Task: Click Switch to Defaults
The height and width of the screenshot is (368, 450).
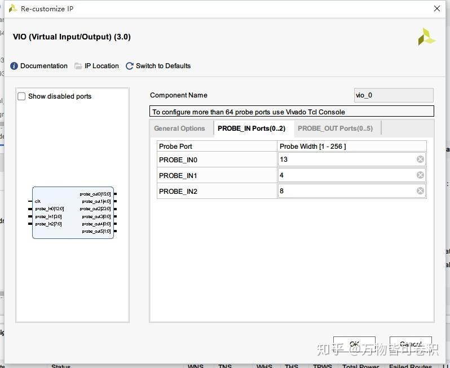Action: tap(164, 66)
